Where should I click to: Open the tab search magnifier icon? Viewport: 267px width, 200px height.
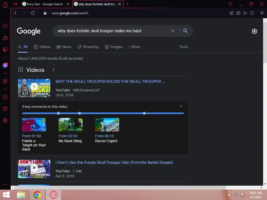pos(230,4)
